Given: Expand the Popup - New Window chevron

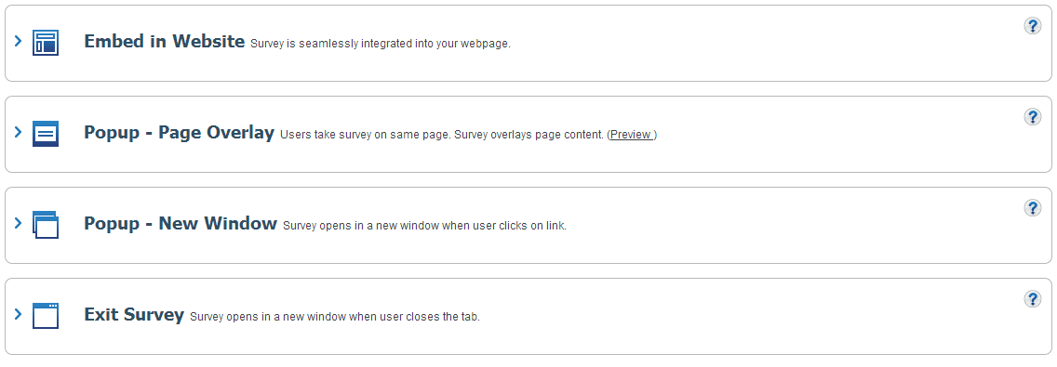Looking at the screenshot, I should 19,223.
